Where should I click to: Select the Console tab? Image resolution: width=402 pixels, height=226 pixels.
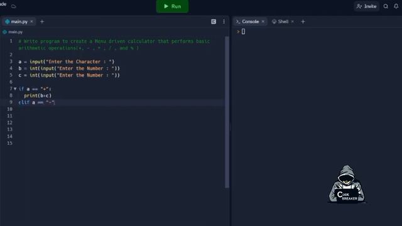(250, 22)
